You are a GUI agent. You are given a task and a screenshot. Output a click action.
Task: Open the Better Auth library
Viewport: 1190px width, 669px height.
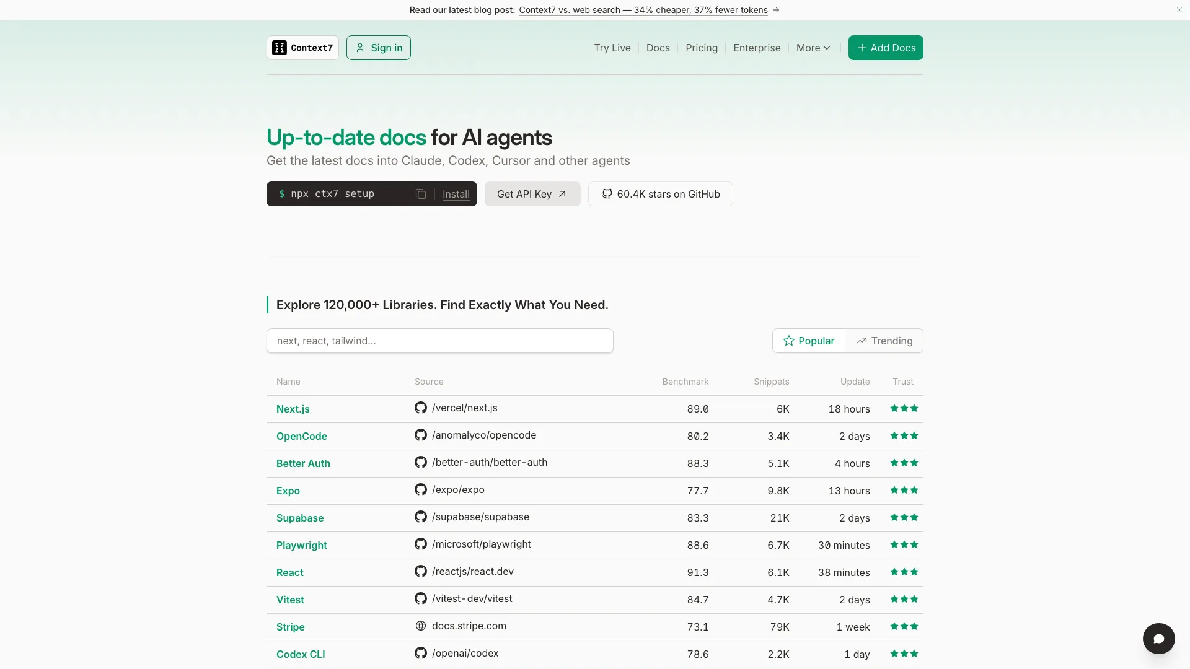pos(303,463)
